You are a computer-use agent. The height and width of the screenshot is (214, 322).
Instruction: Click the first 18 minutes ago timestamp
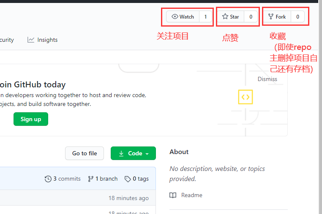pos(128,198)
